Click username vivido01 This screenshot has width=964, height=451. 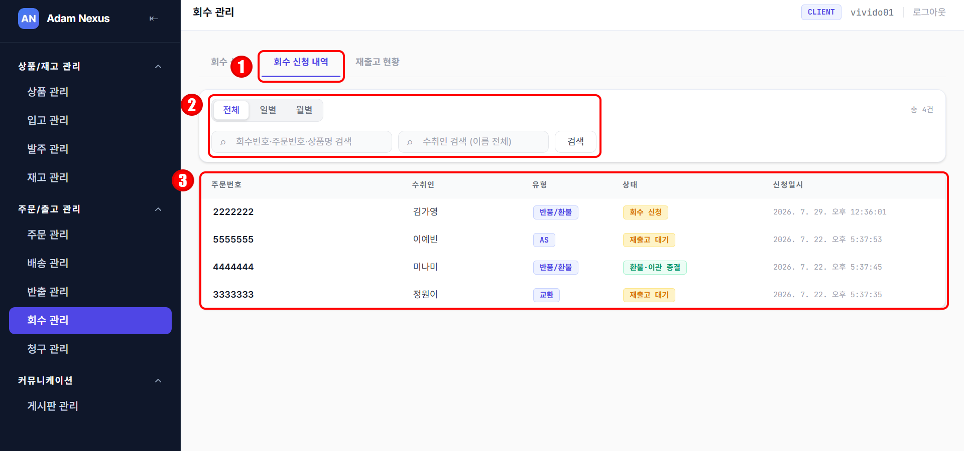pos(872,13)
